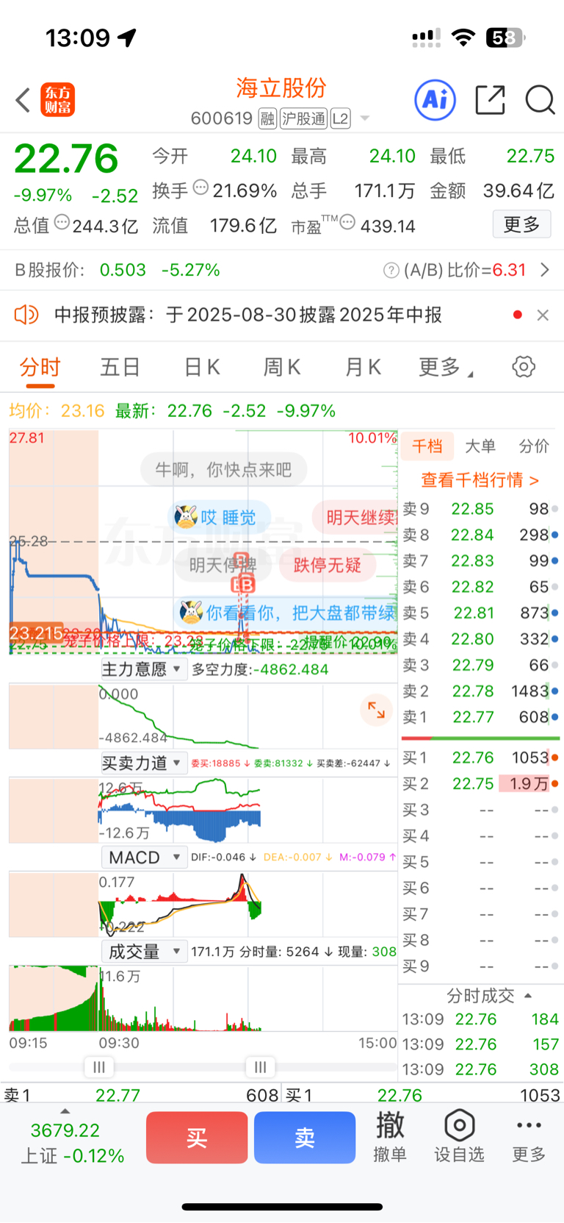Tap comment bubble 哎 睡觉
Viewport: 564px width, 1223px height.
coord(219,518)
